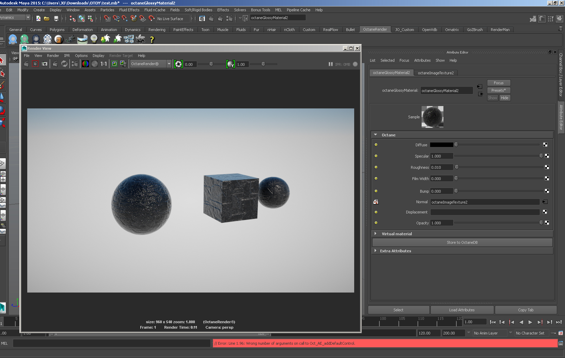Switch to the octaneImageTexture2 tab
565x358 pixels.
pos(436,73)
